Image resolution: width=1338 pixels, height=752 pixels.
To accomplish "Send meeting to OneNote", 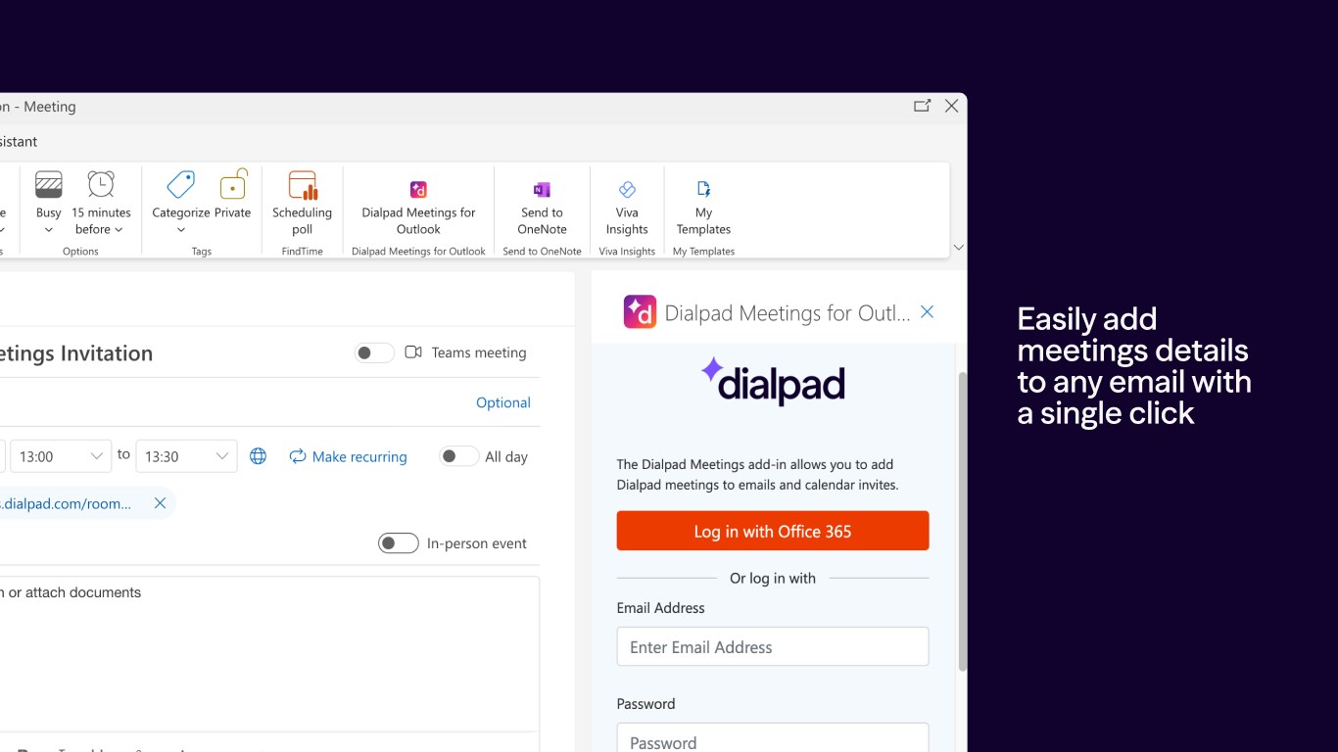I will tap(542, 208).
